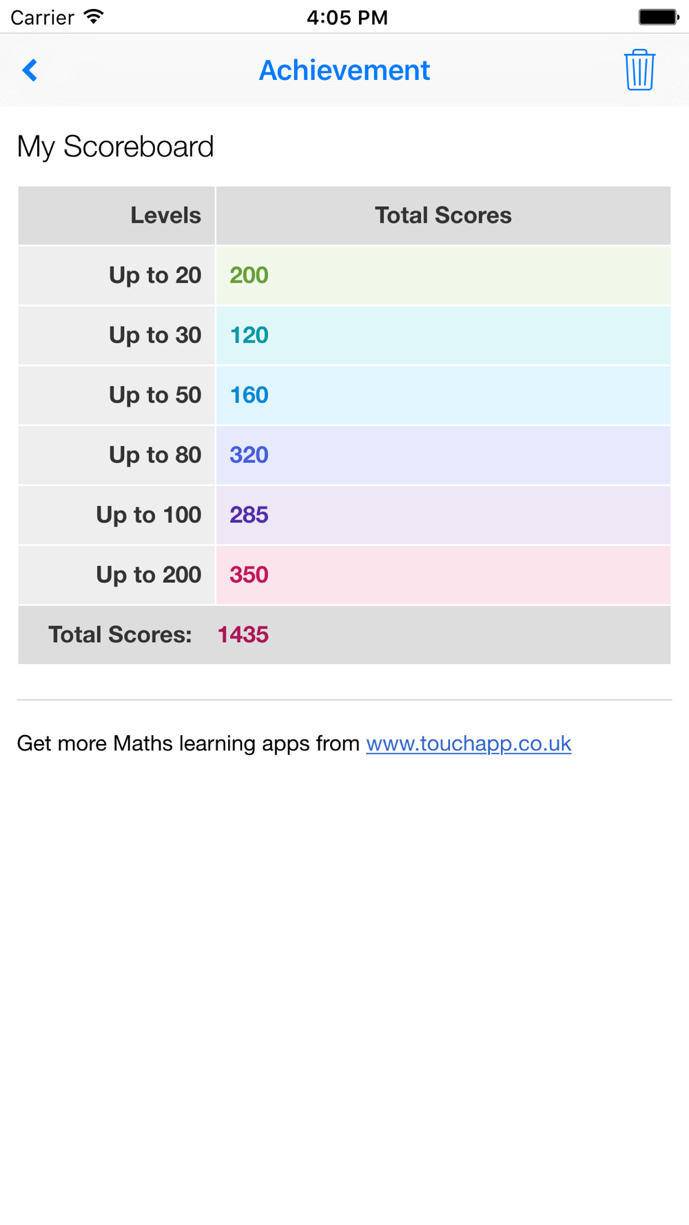Tap the green 200 score value

tap(249, 276)
